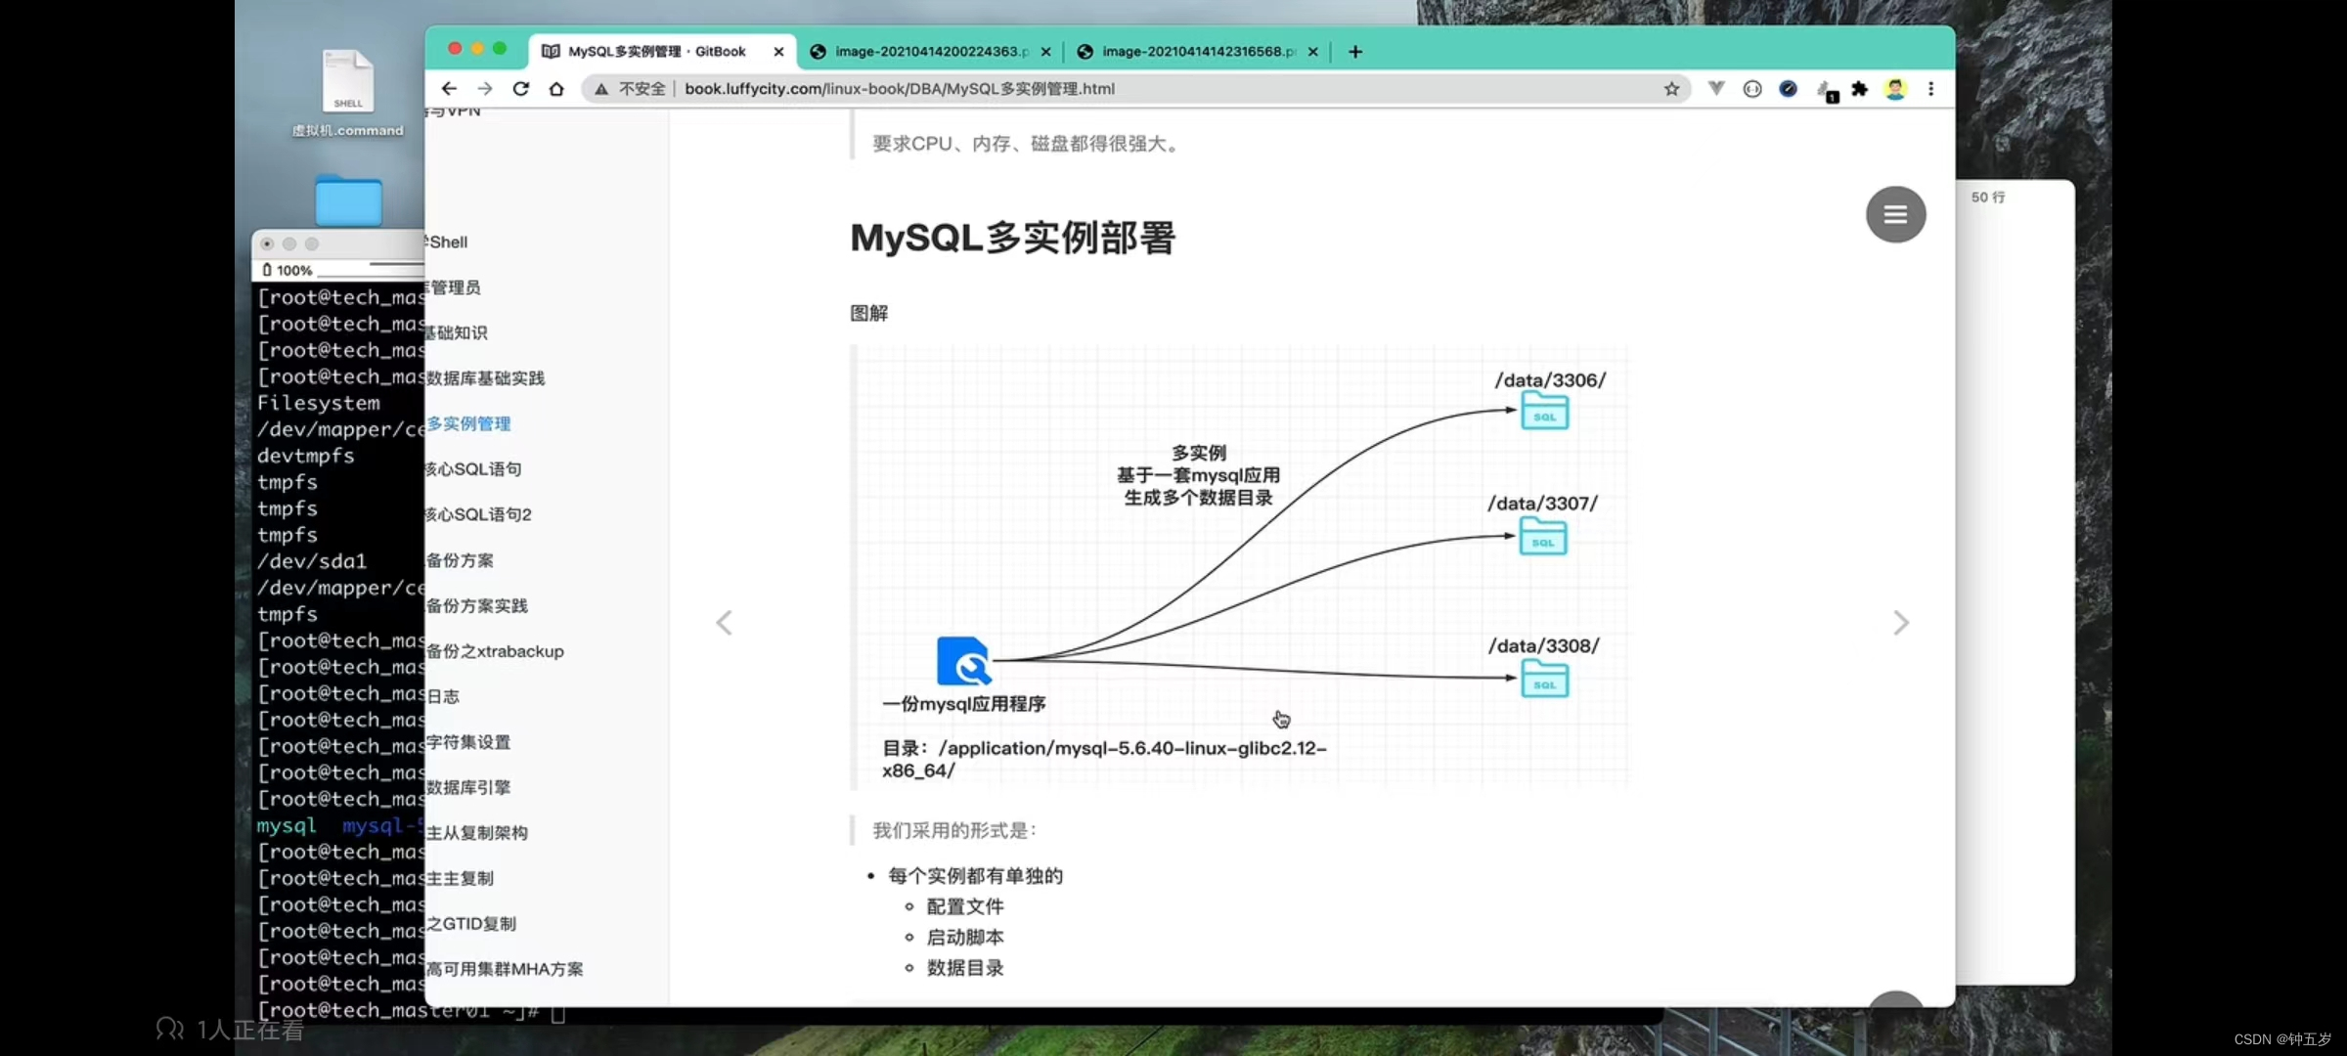Screen dimensions: 2347x1056
Task: Open the 高可用集群MHA方案 chapter in sidebar
Action: [505, 969]
